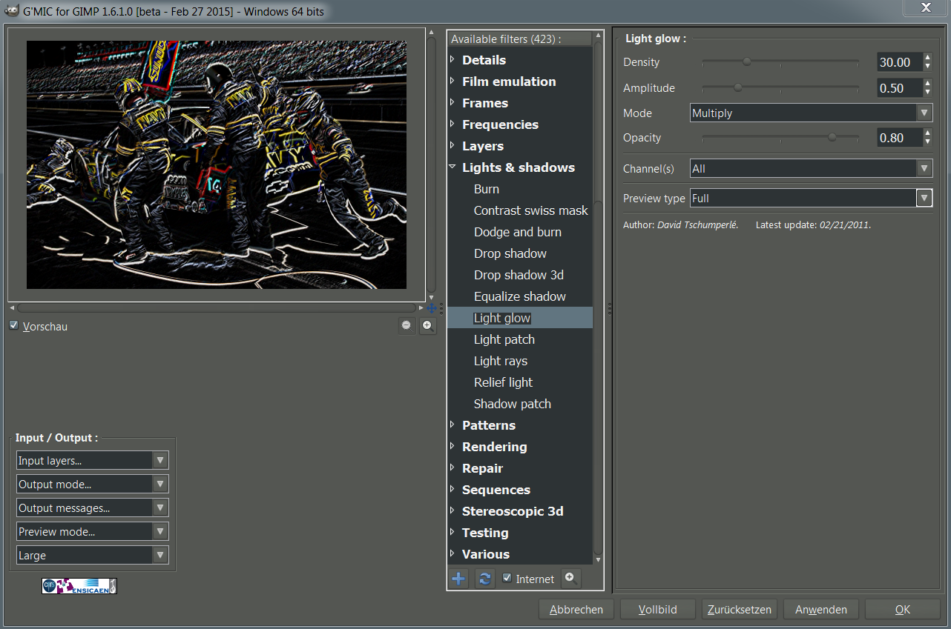Click the CNRS ENSICAEN logo banner
Viewport: 951px width, 629px height.
(x=79, y=586)
